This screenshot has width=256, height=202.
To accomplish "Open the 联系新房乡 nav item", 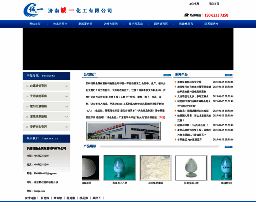I will pyautogui.click(x=212, y=24).
